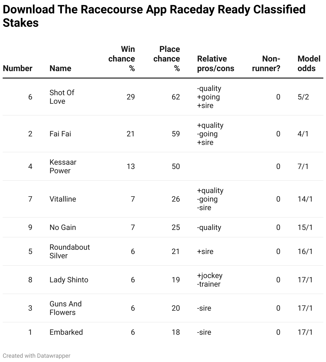Click the 5/2 model odds value

(x=303, y=97)
